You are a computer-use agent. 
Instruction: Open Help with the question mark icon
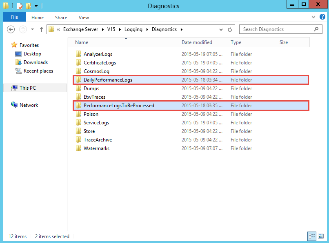click(322, 17)
